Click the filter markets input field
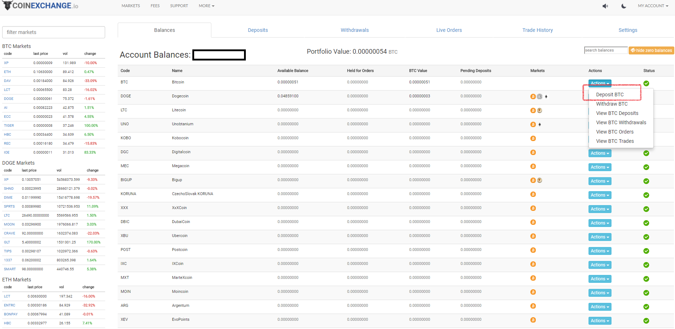This screenshot has height=329, width=675. point(54,32)
